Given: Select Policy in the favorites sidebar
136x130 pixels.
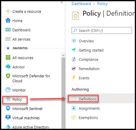Looking at the screenshot, I should coord(15,100).
